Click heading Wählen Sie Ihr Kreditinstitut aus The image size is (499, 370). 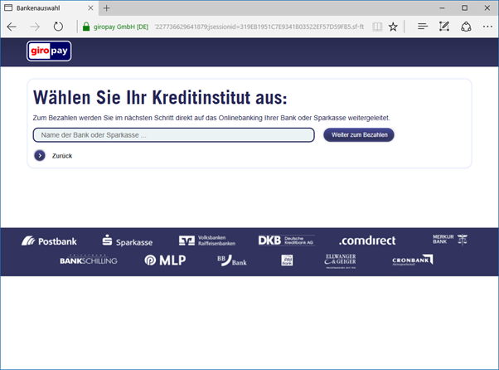point(160,97)
